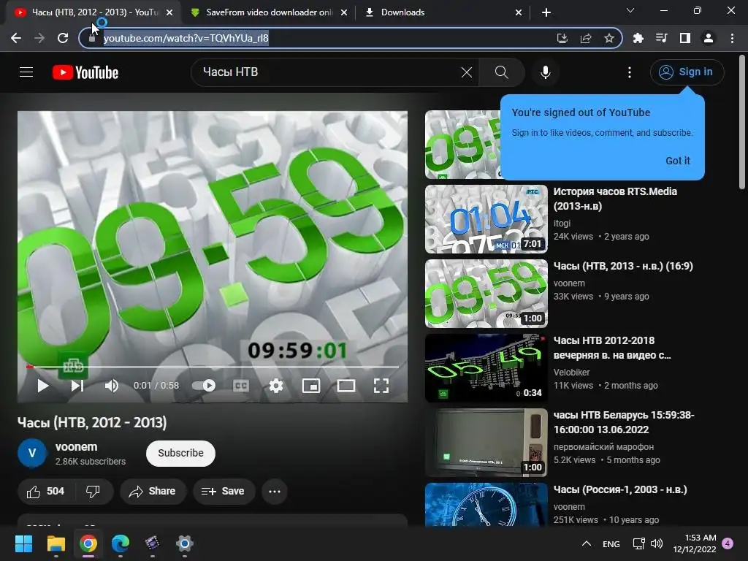Open voonem channel avatar
The width and height of the screenshot is (748, 561).
pos(32,453)
